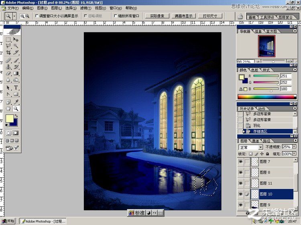The height and width of the screenshot is (225, 301).
Task: Hide layer 图层 11 via eye icon
Action: 240,183
